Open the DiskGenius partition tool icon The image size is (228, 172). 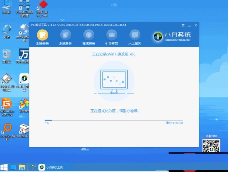click(x=7, y=107)
